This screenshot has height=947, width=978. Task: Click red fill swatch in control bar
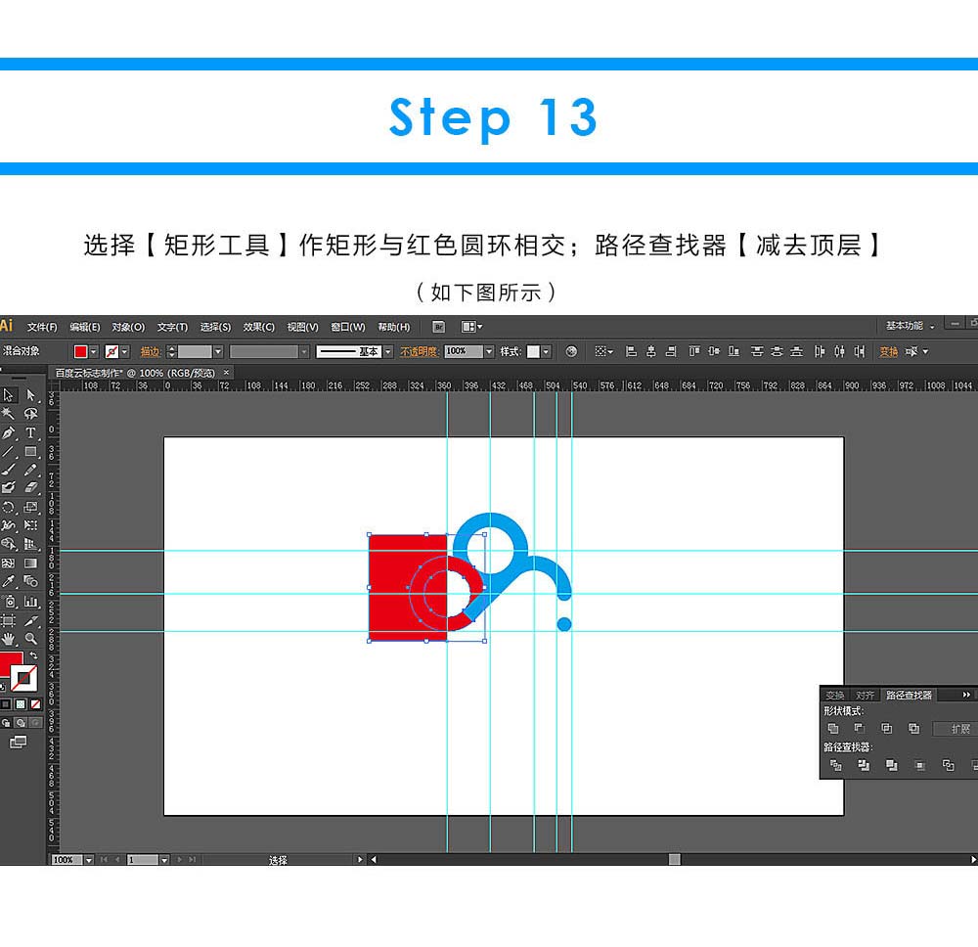pos(80,352)
